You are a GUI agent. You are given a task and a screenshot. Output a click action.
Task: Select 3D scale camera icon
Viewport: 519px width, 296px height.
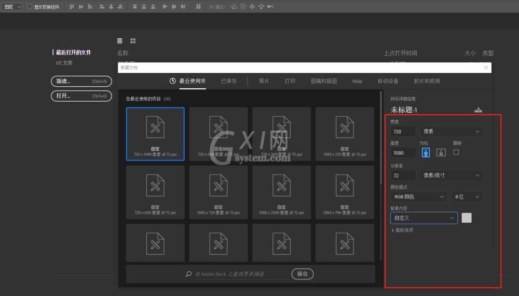click(x=270, y=7)
